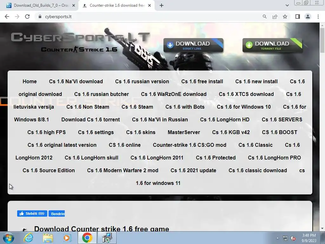Viewport: 325px width, 244px height.
Task: Launch Internet Explorer from the taskbar
Action: click(28, 238)
